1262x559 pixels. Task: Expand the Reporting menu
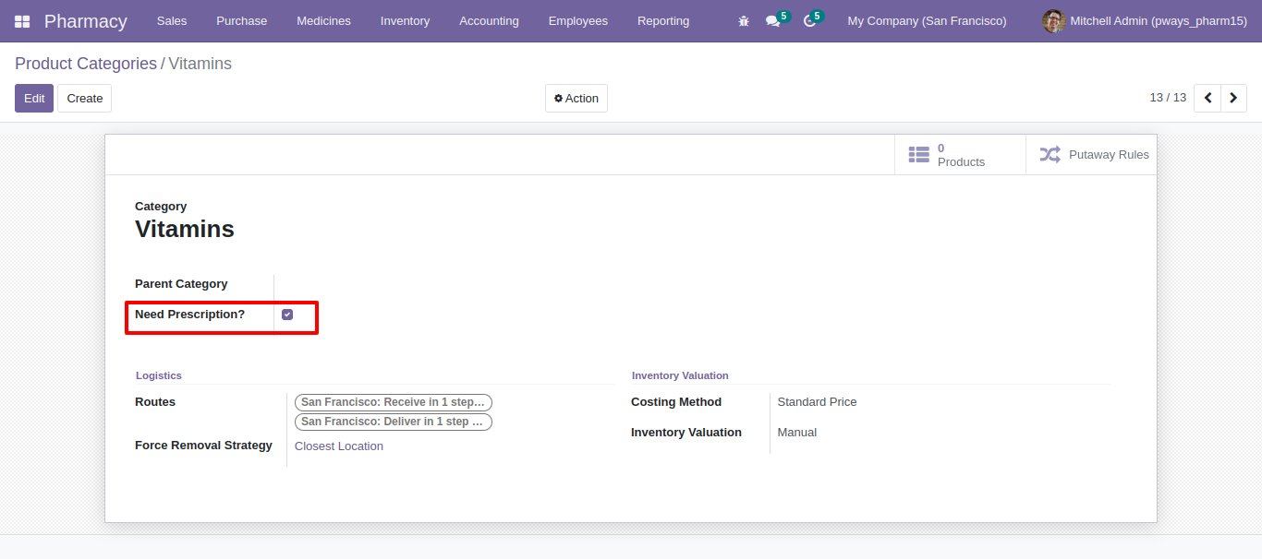click(663, 21)
